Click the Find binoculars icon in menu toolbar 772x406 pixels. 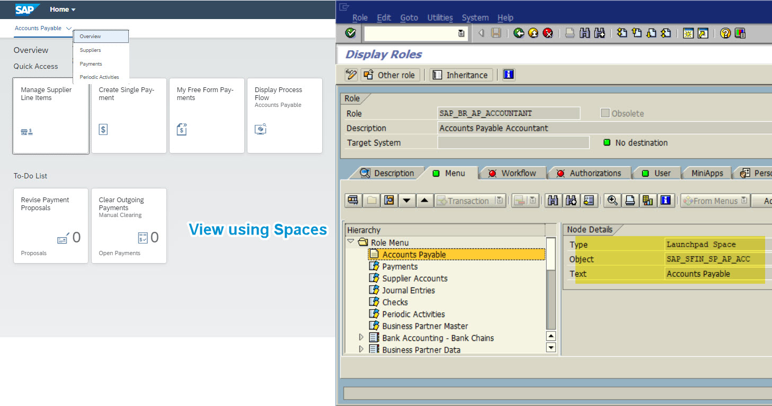click(553, 201)
